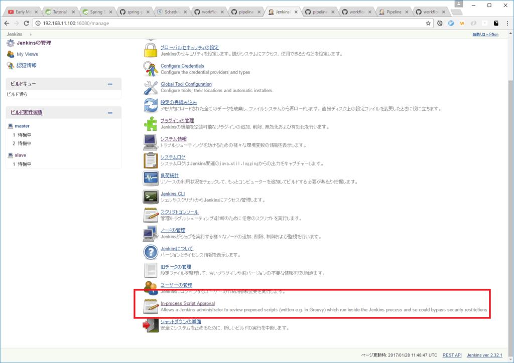Click the notepad icon for In-process Script Approval
This screenshot has width=514, height=363.
point(151,307)
